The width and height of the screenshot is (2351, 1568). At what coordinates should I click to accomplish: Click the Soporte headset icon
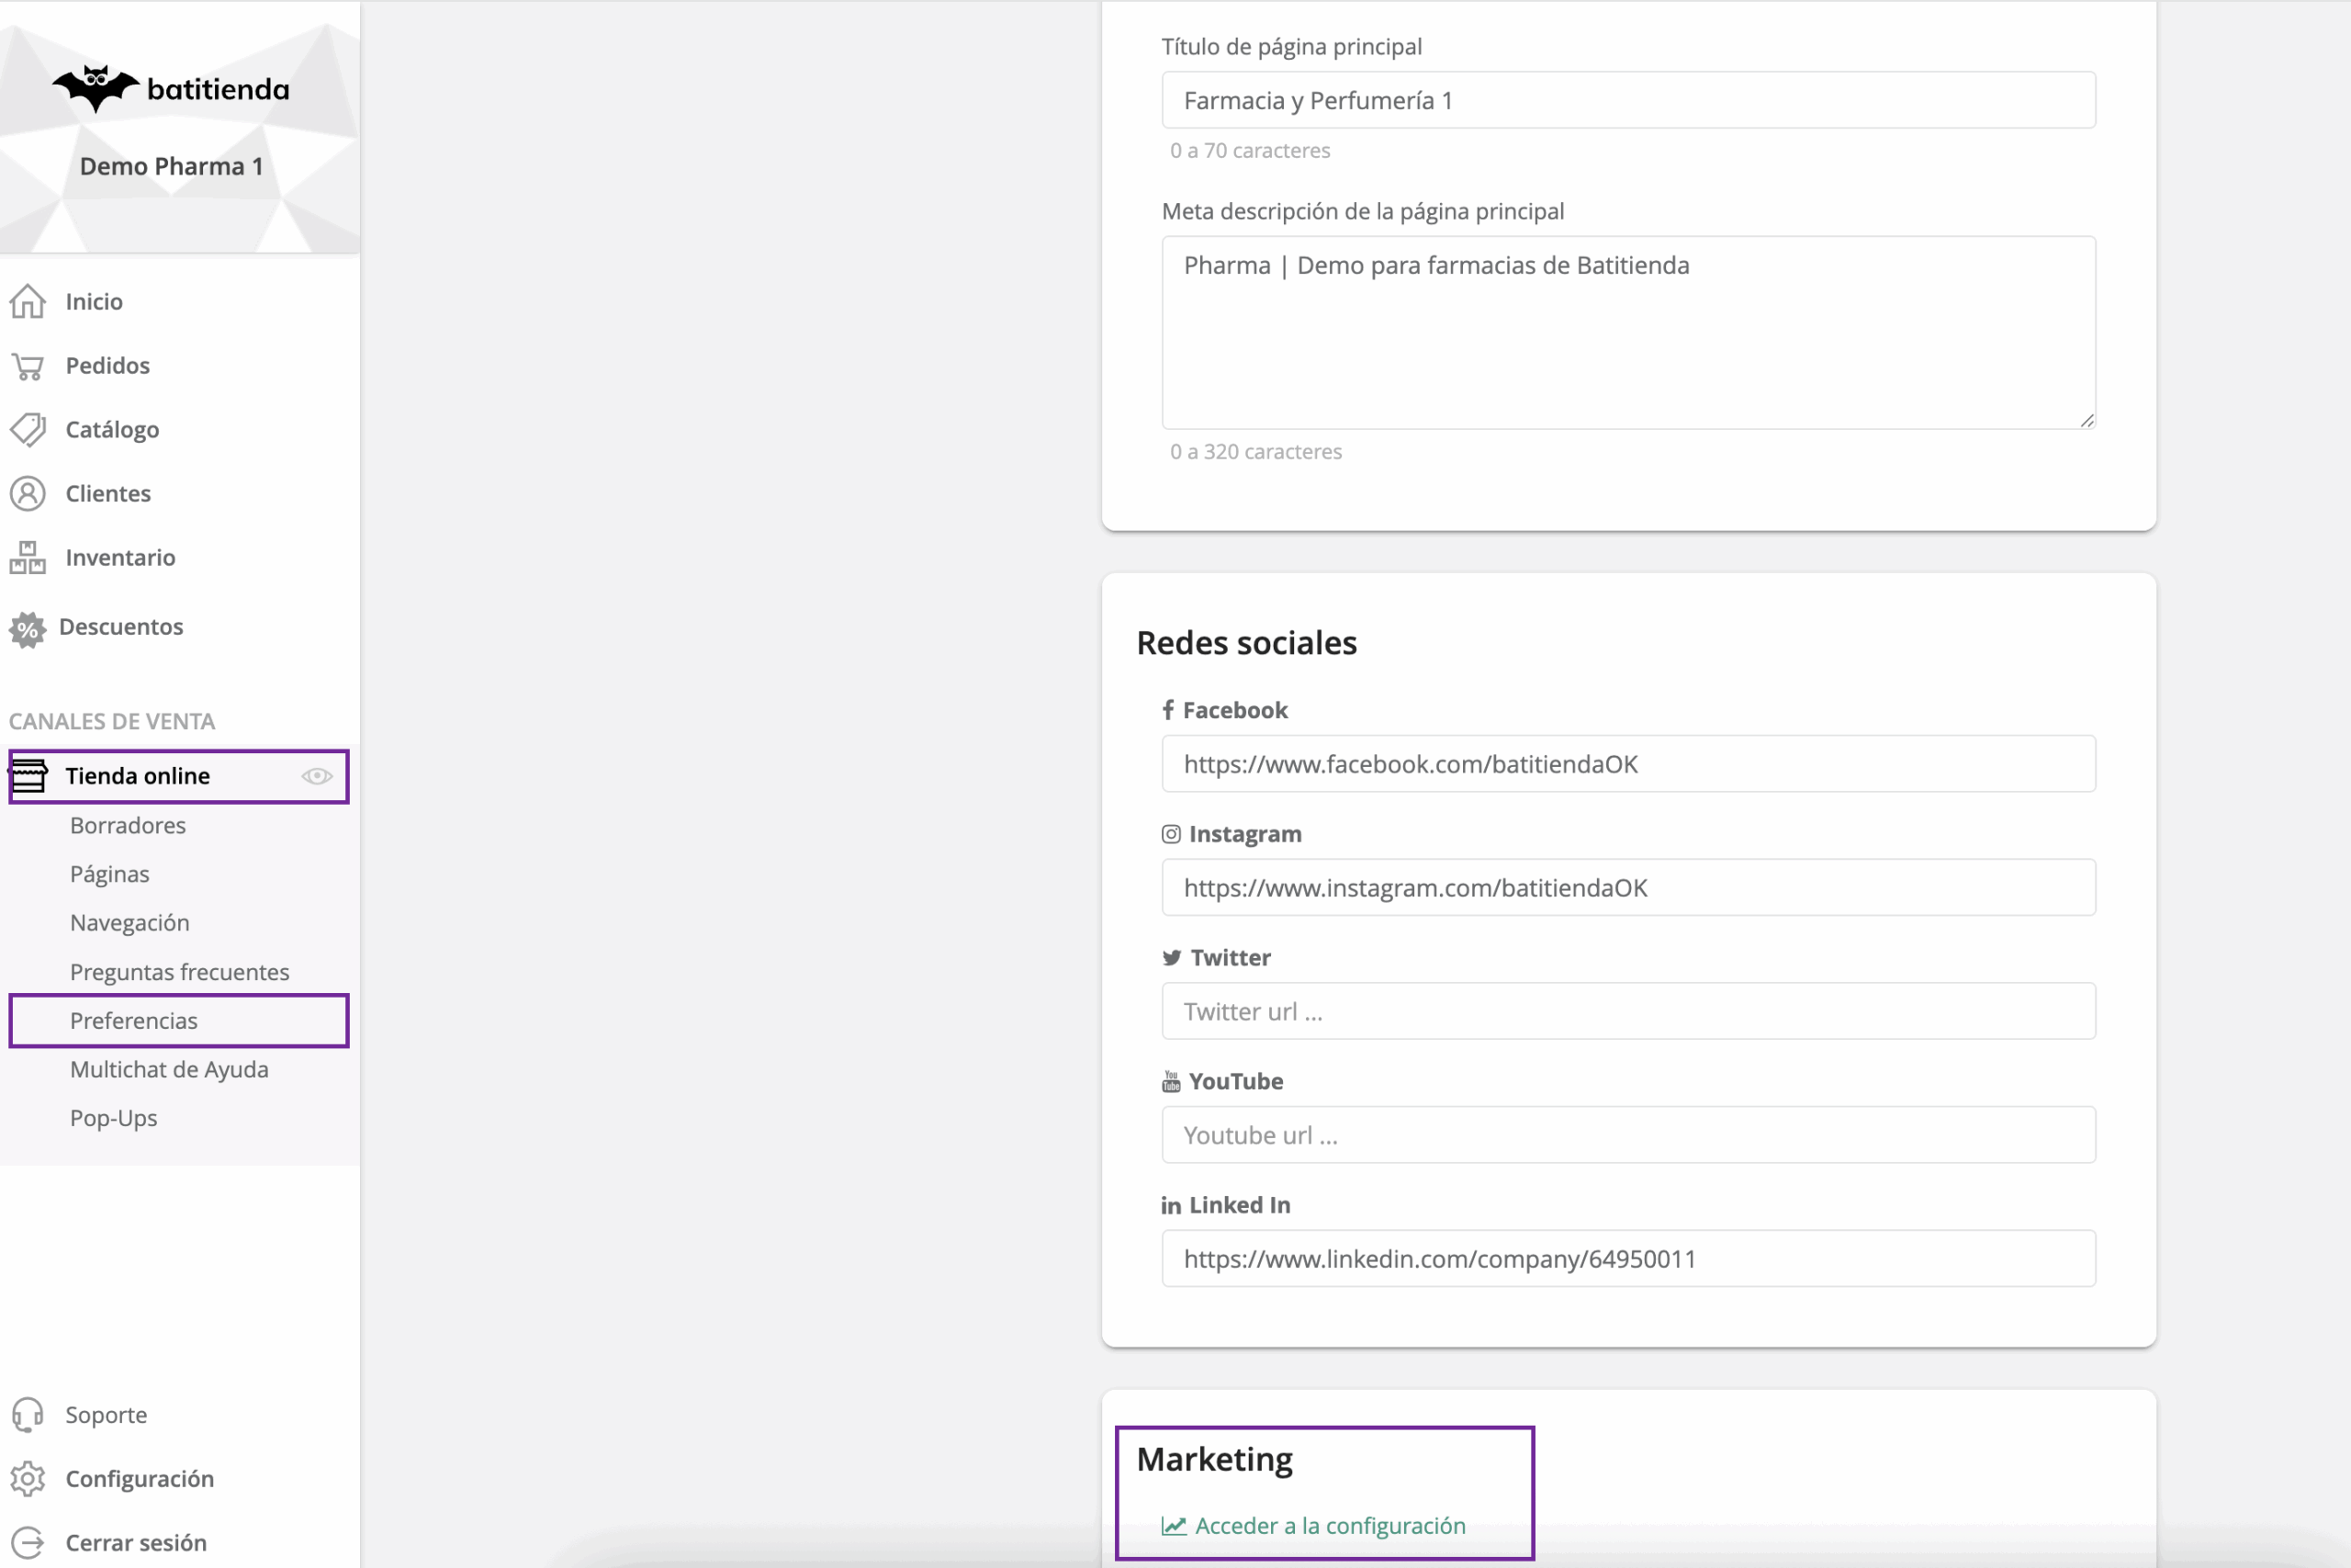(x=28, y=1415)
